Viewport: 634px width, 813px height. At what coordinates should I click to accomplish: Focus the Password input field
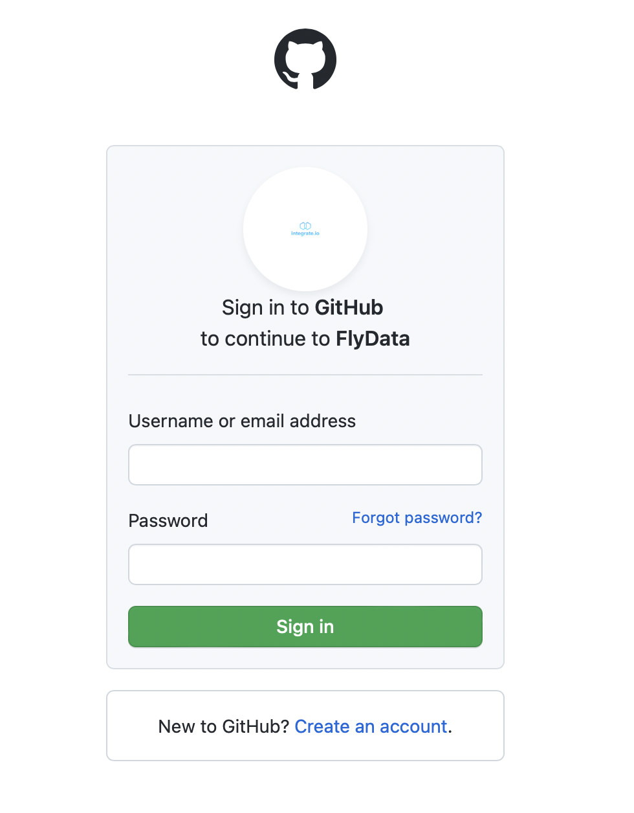[305, 564]
